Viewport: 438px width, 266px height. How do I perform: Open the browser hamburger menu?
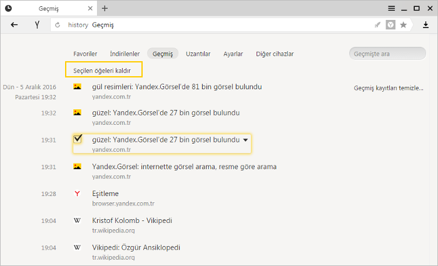391,8
